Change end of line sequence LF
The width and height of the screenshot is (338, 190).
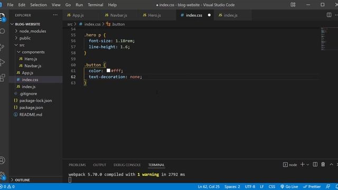[262, 186]
